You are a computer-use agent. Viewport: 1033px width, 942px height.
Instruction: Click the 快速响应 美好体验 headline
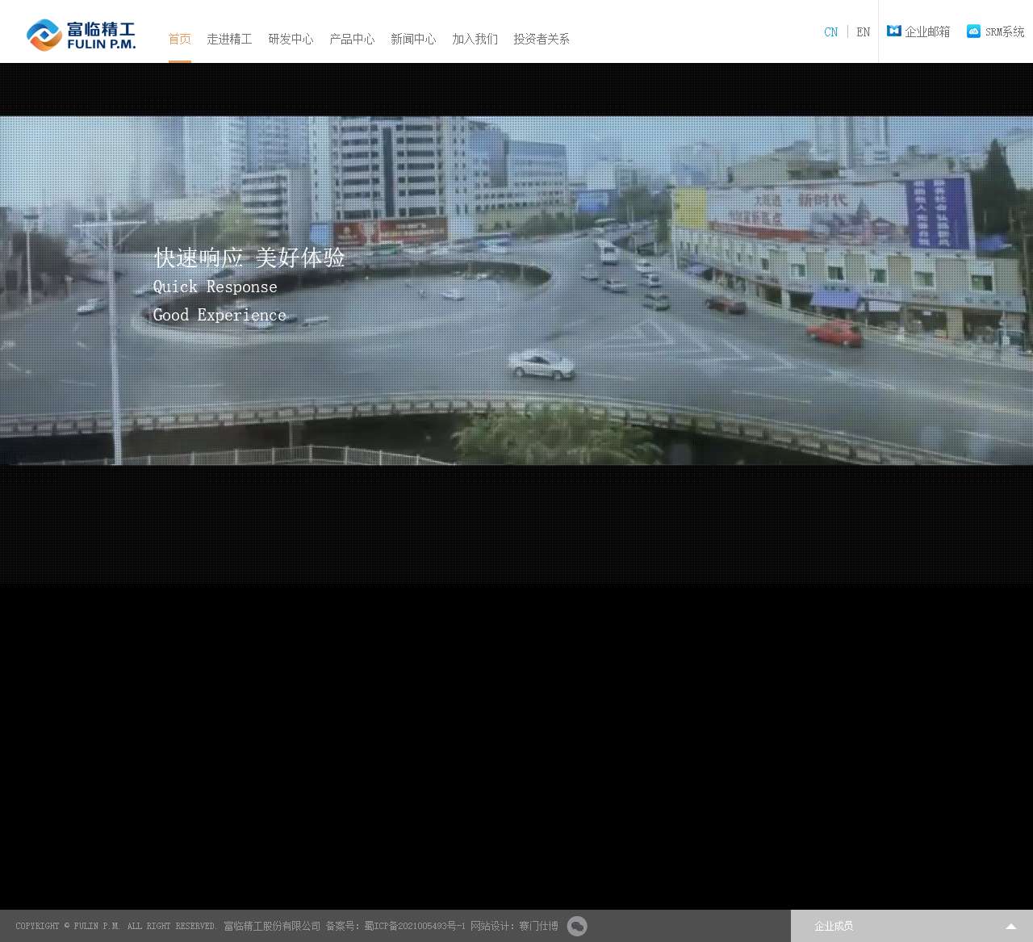(x=249, y=257)
